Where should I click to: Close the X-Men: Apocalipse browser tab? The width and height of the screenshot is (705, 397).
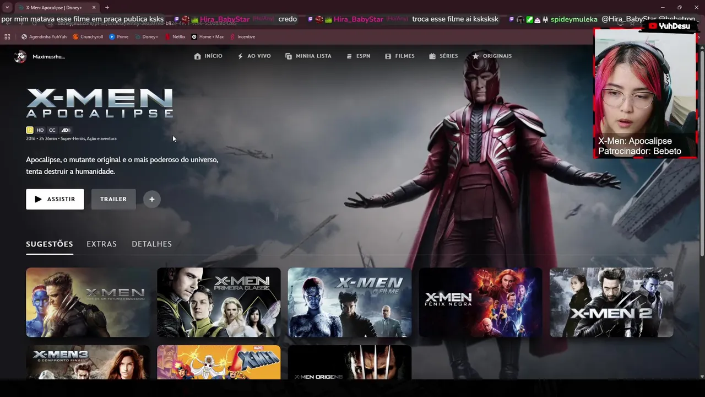(94, 8)
